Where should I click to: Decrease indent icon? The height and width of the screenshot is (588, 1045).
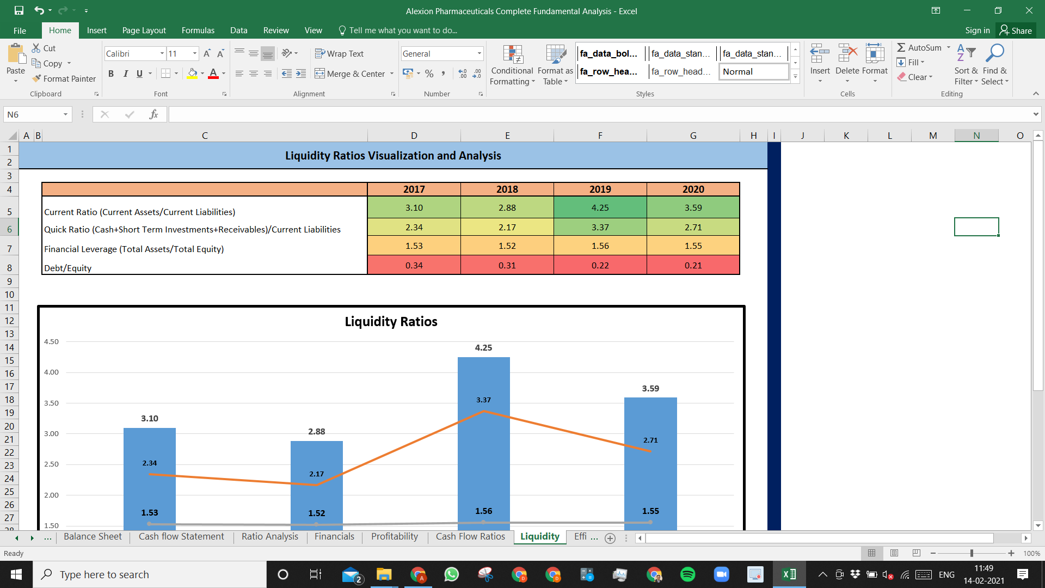click(287, 73)
